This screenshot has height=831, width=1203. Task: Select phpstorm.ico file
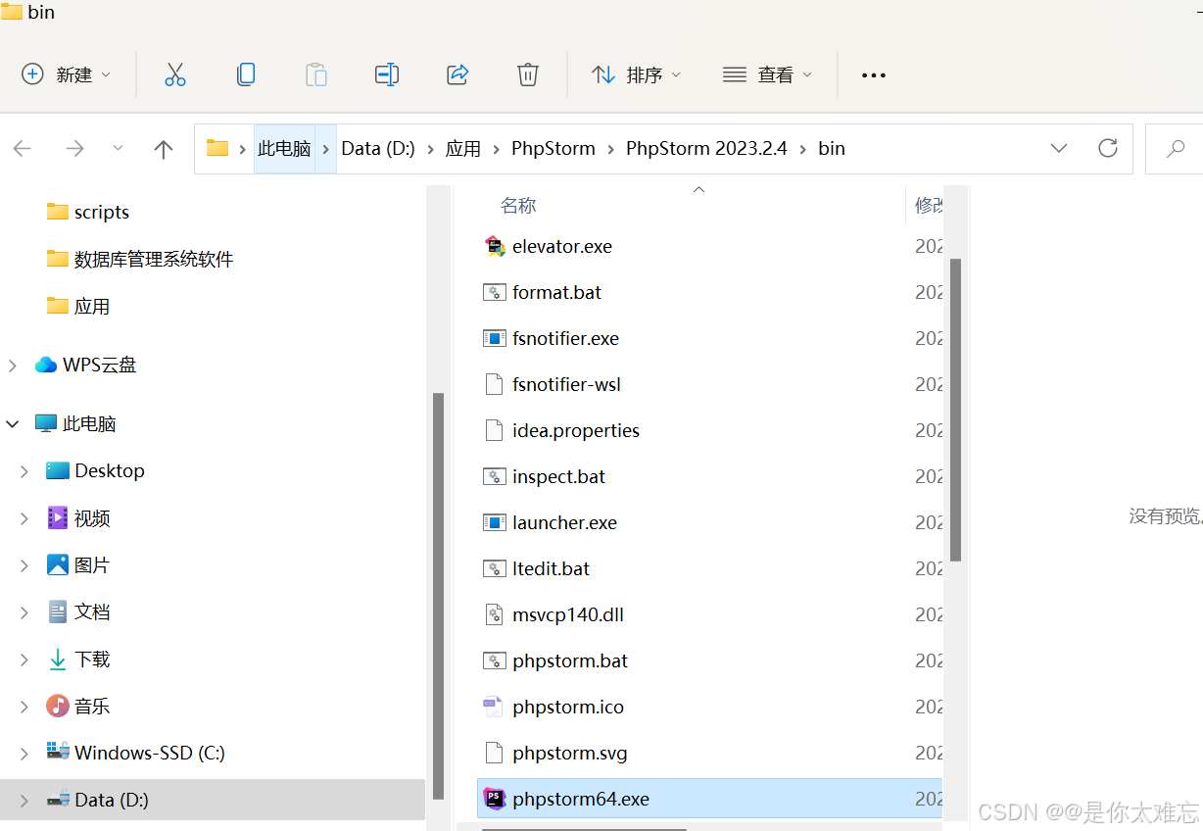point(709,707)
